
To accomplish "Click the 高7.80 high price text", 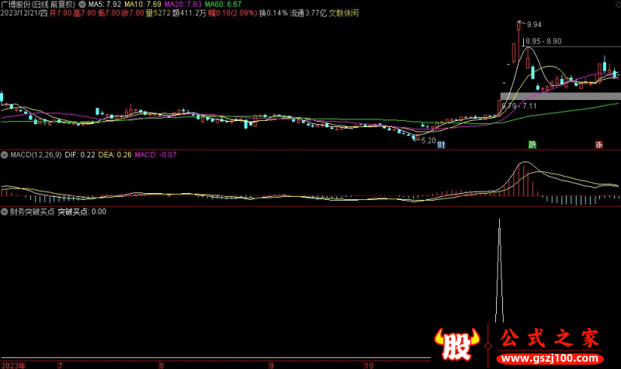I will pos(85,13).
